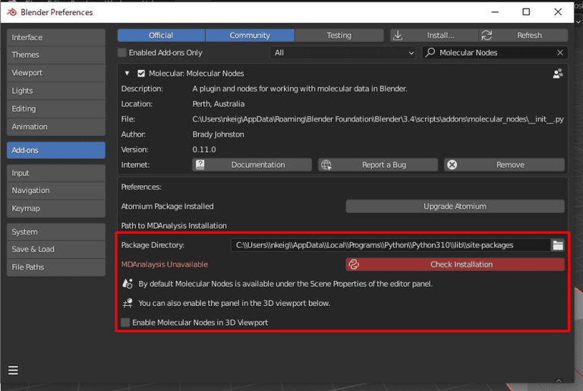Toggle Enabled Add-ons Only checkbox

[122, 53]
